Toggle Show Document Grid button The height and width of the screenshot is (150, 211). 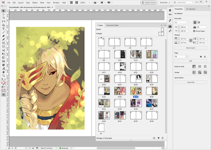click(205, 67)
